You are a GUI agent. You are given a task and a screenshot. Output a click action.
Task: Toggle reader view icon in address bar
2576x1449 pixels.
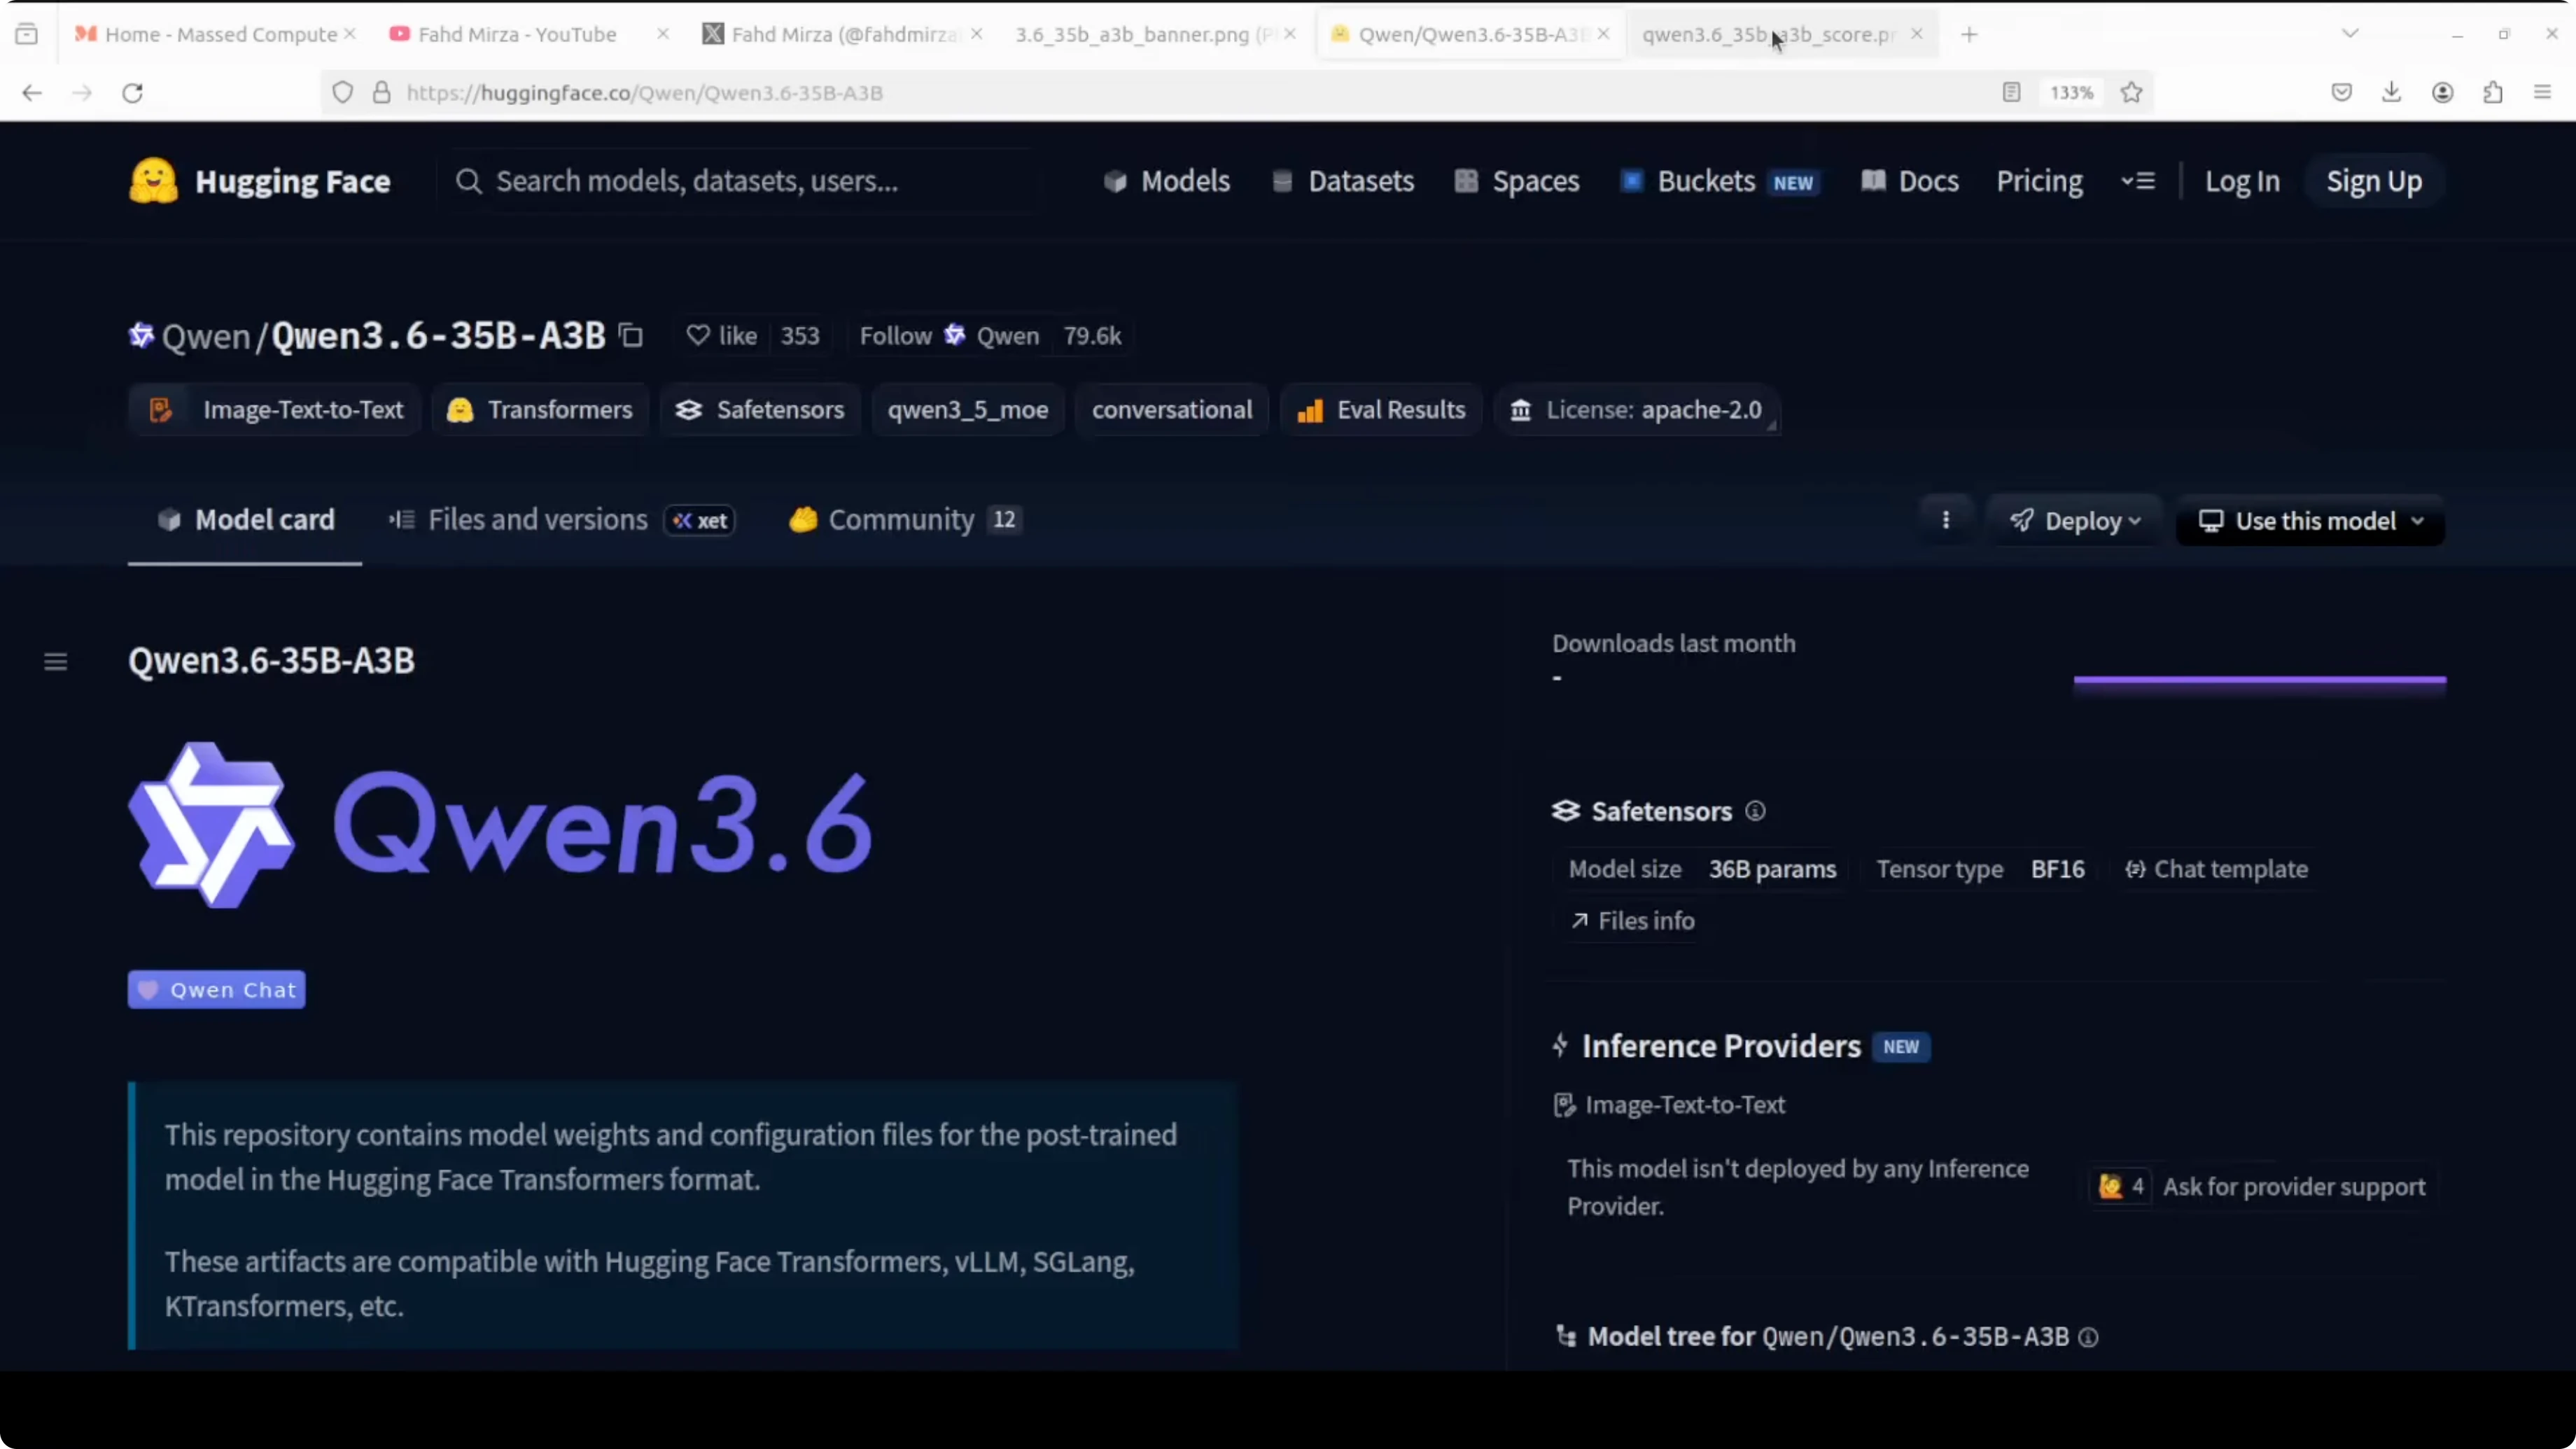[2011, 92]
